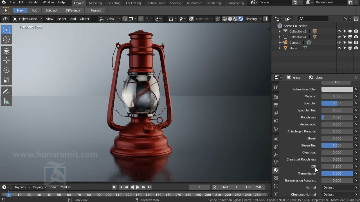Switch to the Compositing workspace tab

235,3
